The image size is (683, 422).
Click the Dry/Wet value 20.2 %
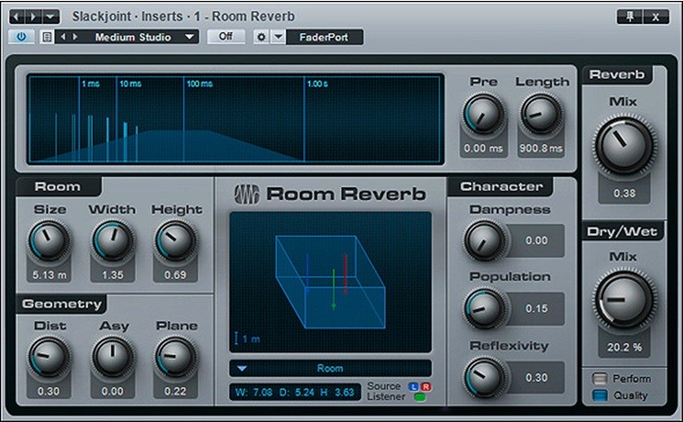coord(624,347)
